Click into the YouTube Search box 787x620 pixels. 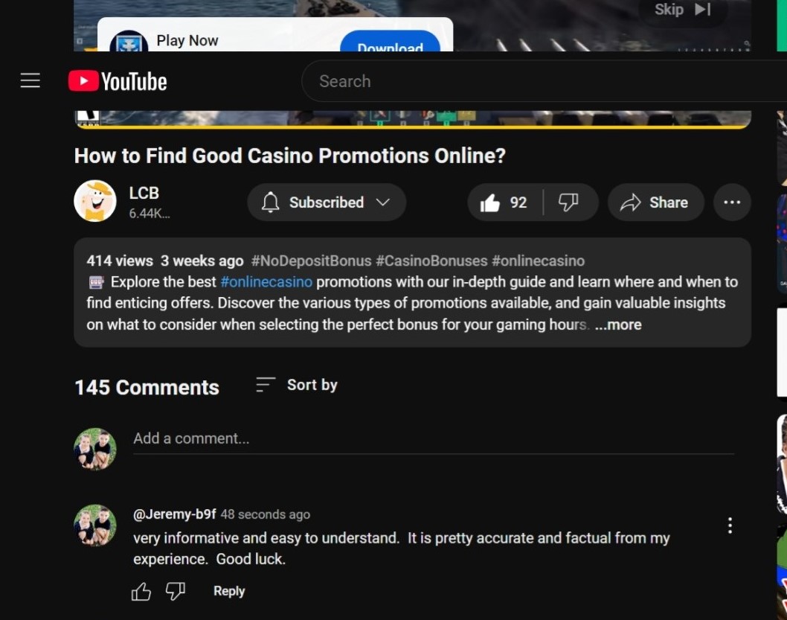point(544,81)
